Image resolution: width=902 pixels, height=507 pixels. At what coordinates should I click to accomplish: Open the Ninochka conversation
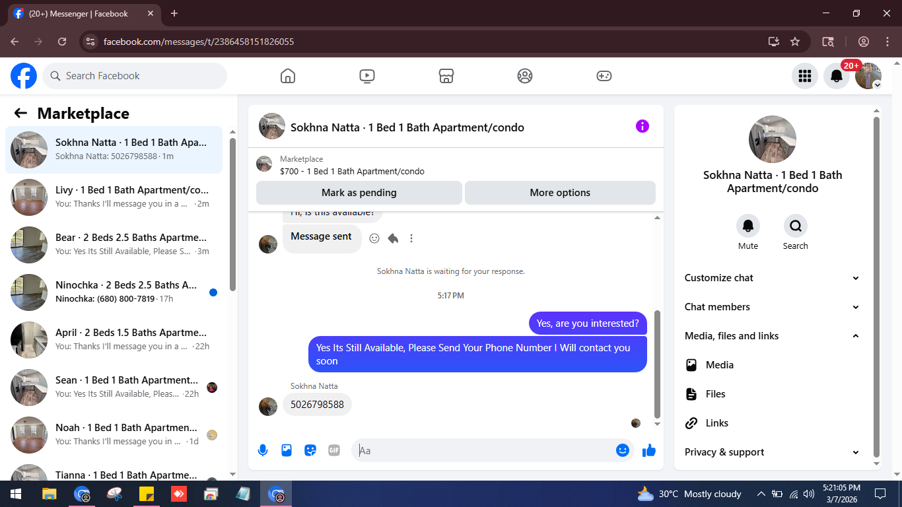[114, 292]
